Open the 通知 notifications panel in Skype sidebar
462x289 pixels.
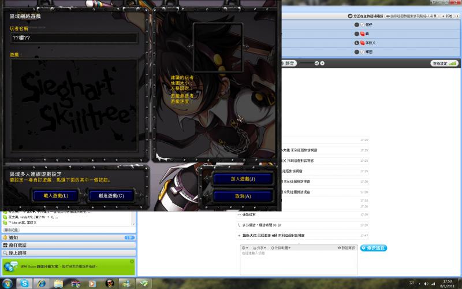click(x=68, y=238)
